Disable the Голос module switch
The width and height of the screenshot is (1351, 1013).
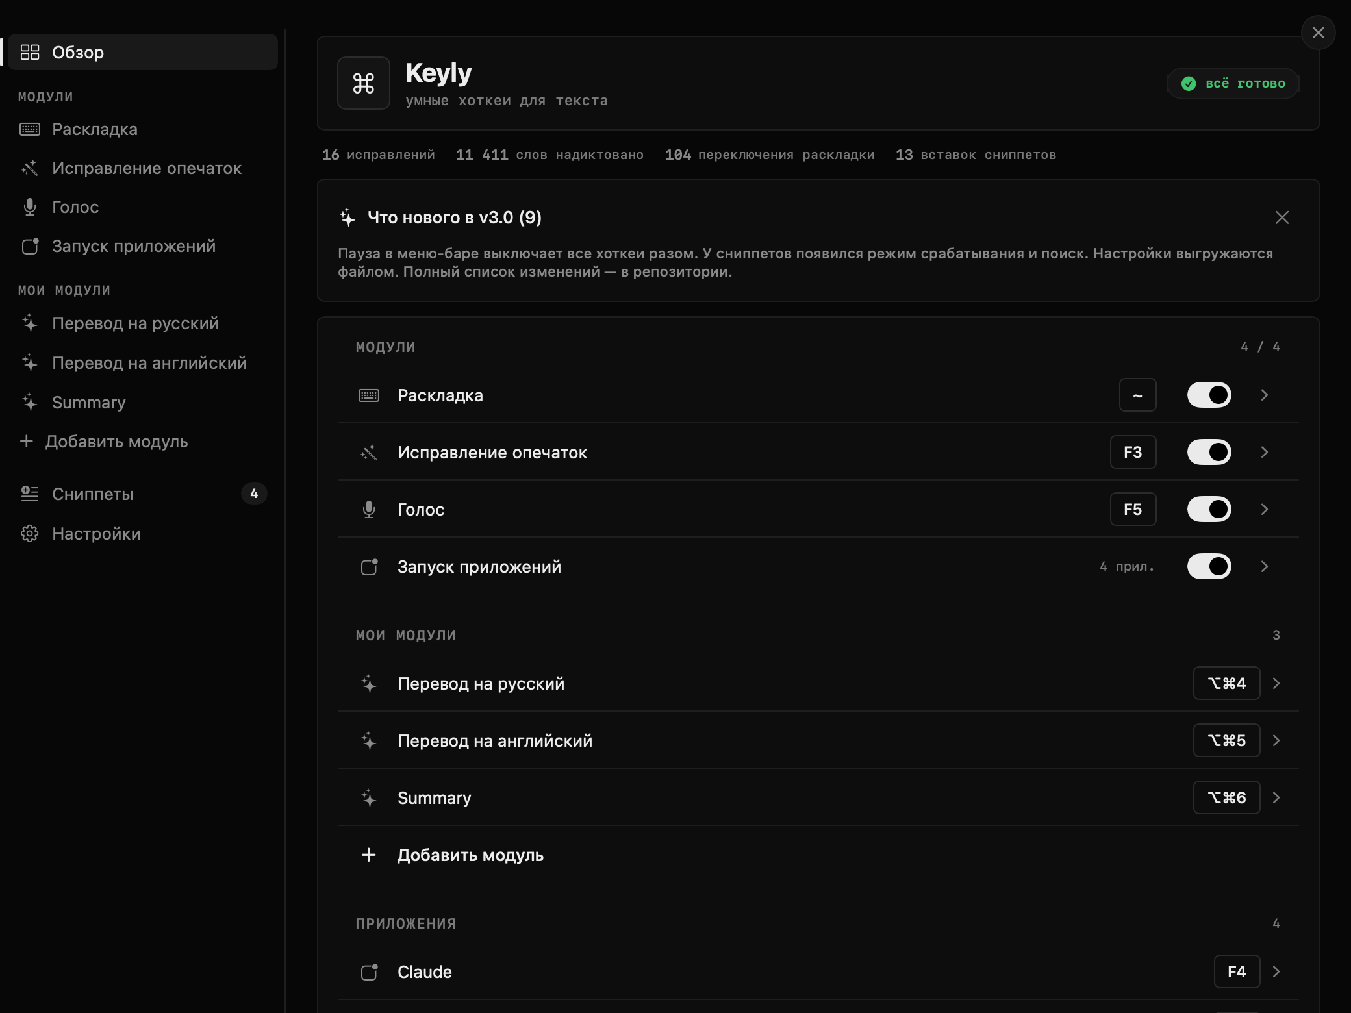1209,509
